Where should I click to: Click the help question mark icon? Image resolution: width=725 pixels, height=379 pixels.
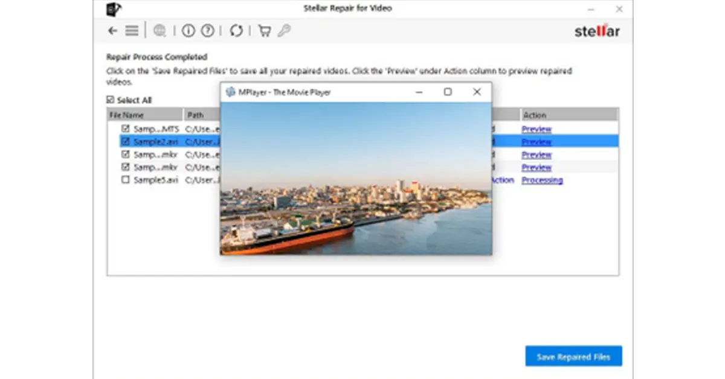[x=207, y=31]
